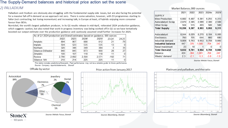This screenshot has height=128, width=228.
Task: Click Mine Production 2021 value 6,882
Action: pyautogui.click(x=183, y=19)
